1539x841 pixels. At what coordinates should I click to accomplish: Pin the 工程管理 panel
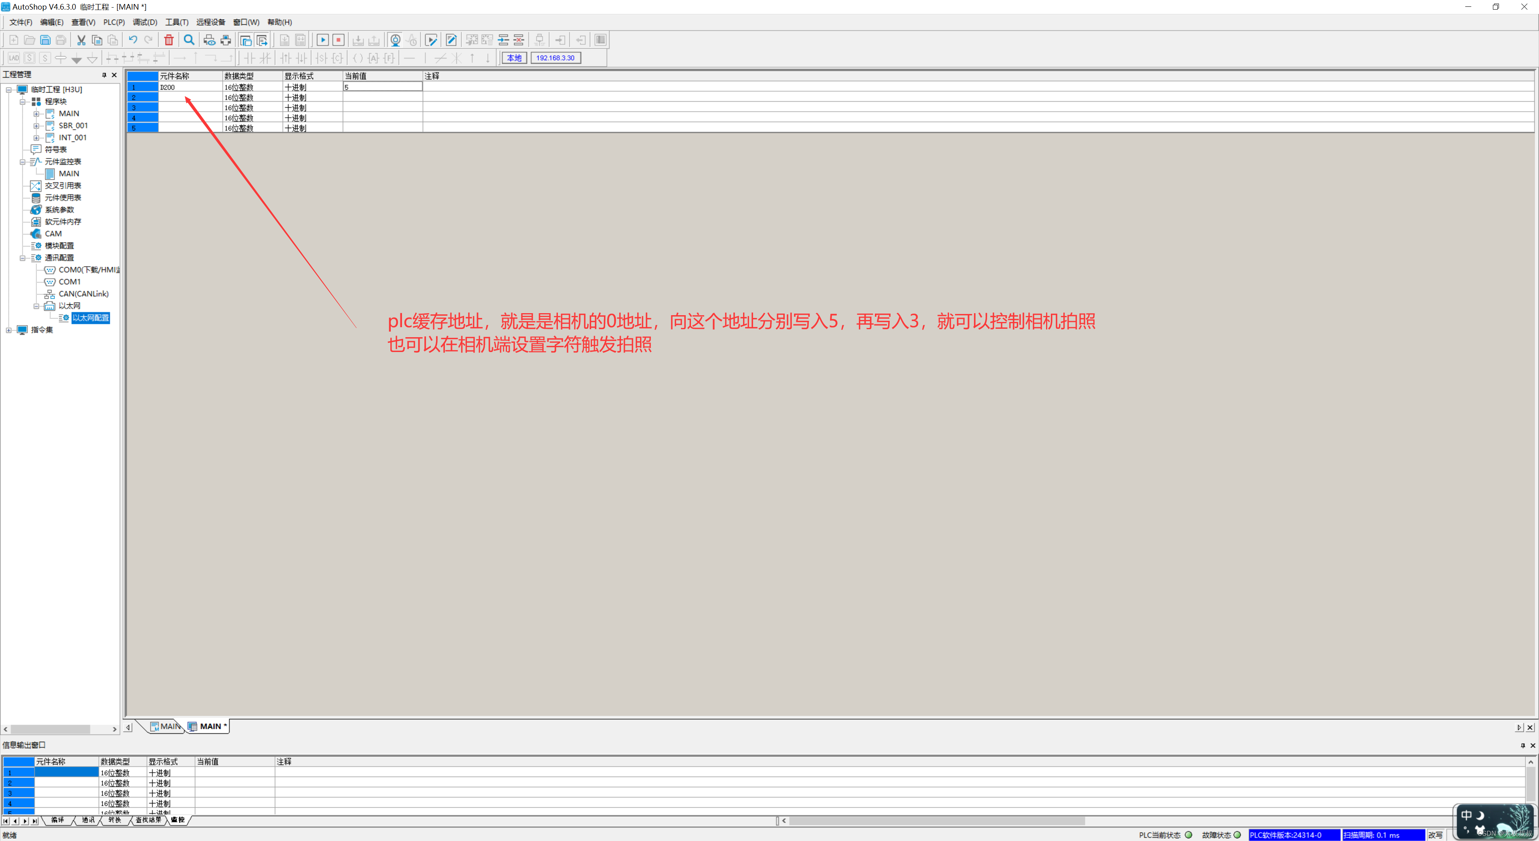[104, 74]
